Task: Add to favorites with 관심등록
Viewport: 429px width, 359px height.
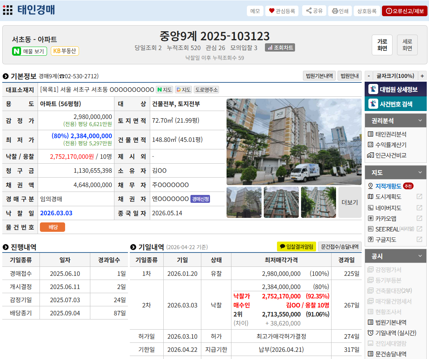Action: [282, 11]
